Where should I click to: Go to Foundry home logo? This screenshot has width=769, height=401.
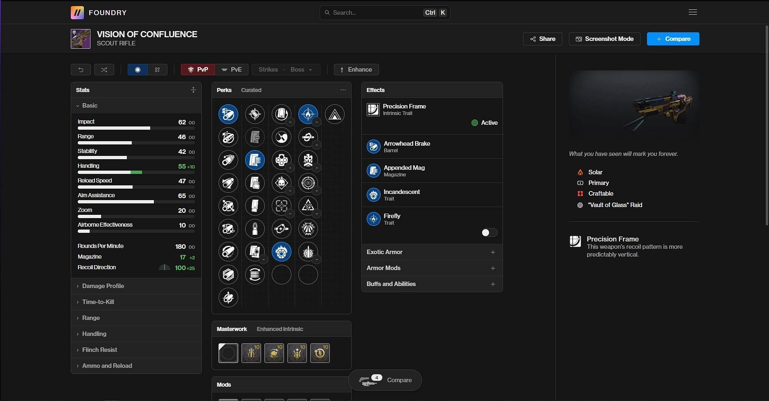click(99, 13)
